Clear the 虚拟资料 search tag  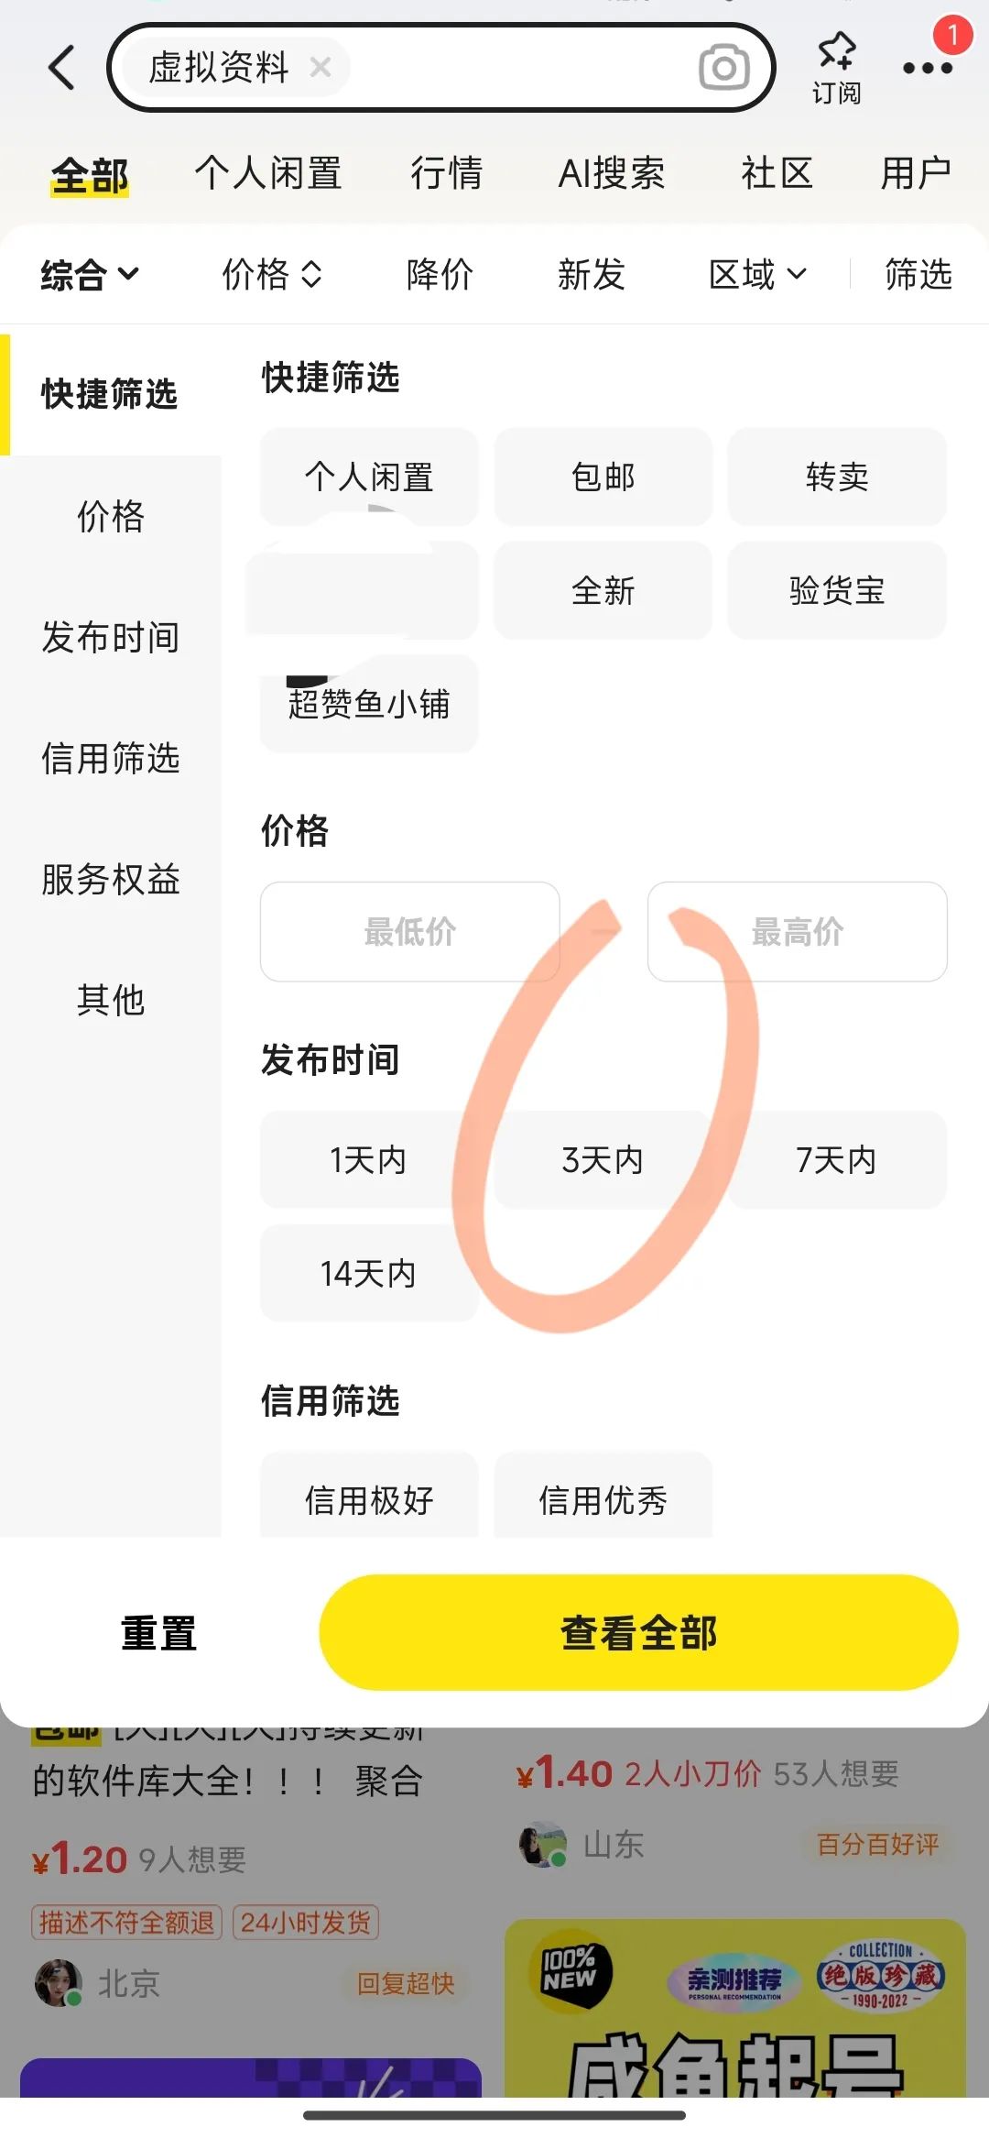pyautogui.click(x=320, y=67)
